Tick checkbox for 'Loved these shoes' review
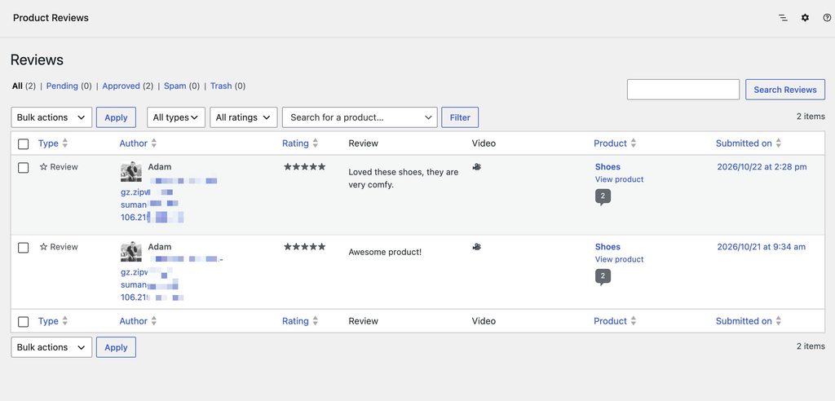The width and height of the screenshot is (835, 401). (x=24, y=168)
